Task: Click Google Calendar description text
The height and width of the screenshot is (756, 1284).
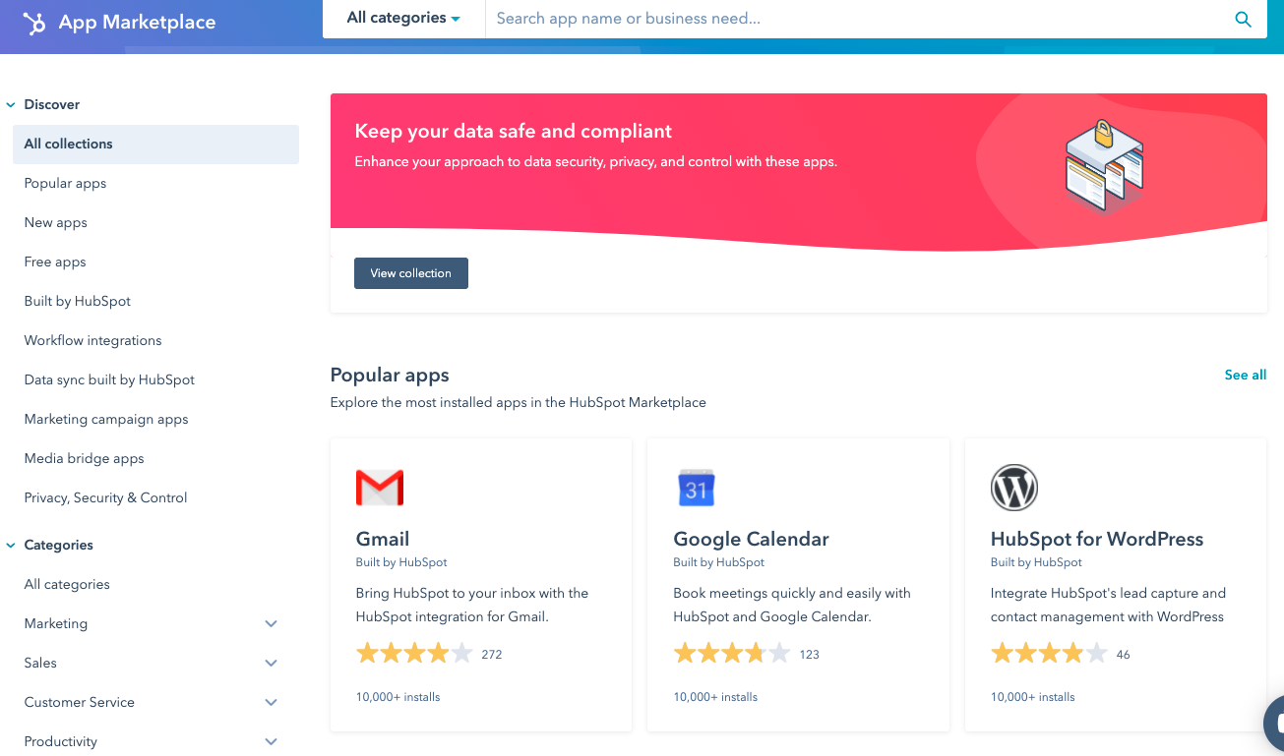Action: point(792,605)
